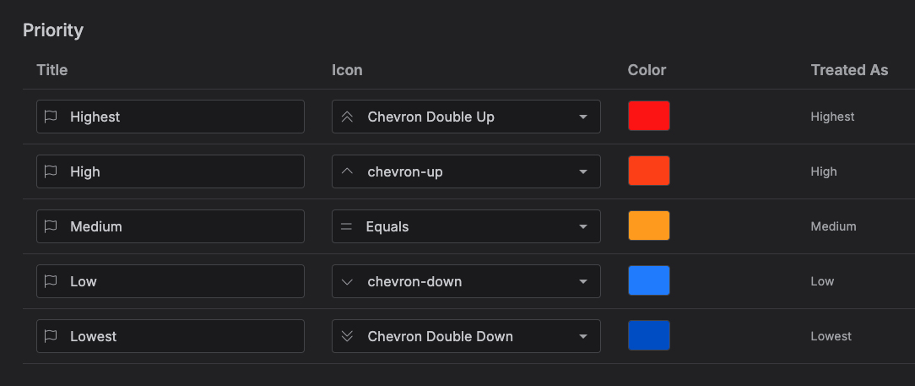The width and height of the screenshot is (915, 386).
Task: Open the chevron-down icon dropdown
Action: [x=466, y=281]
